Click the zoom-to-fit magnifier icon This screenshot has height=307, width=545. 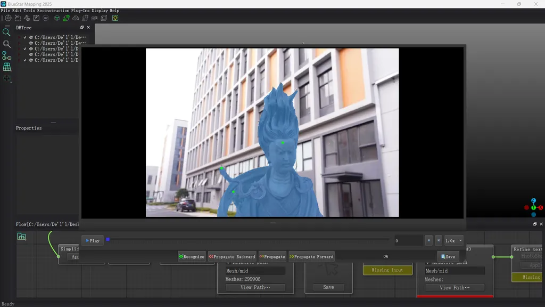coord(6,44)
